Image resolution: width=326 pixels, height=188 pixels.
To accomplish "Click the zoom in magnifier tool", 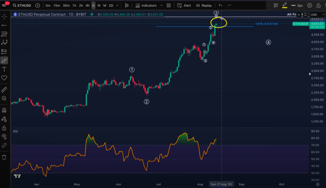I will (x=4, y=98).
